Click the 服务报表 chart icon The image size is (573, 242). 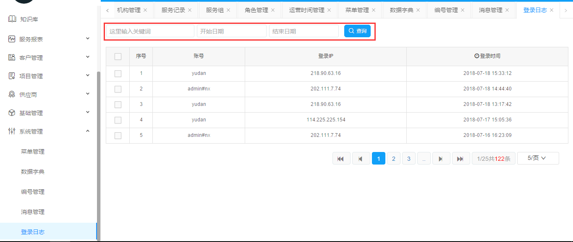[x=12, y=39]
